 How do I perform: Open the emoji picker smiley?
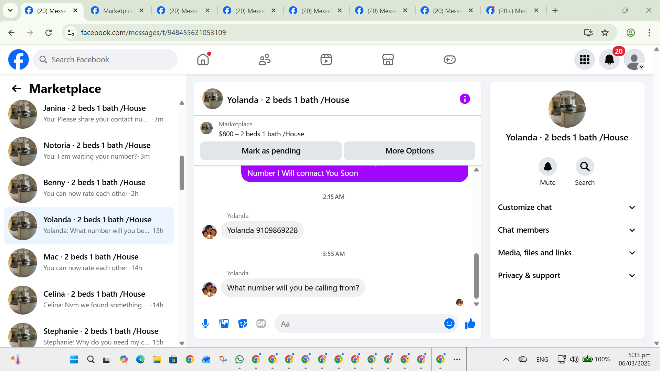pyautogui.click(x=449, y=324)
